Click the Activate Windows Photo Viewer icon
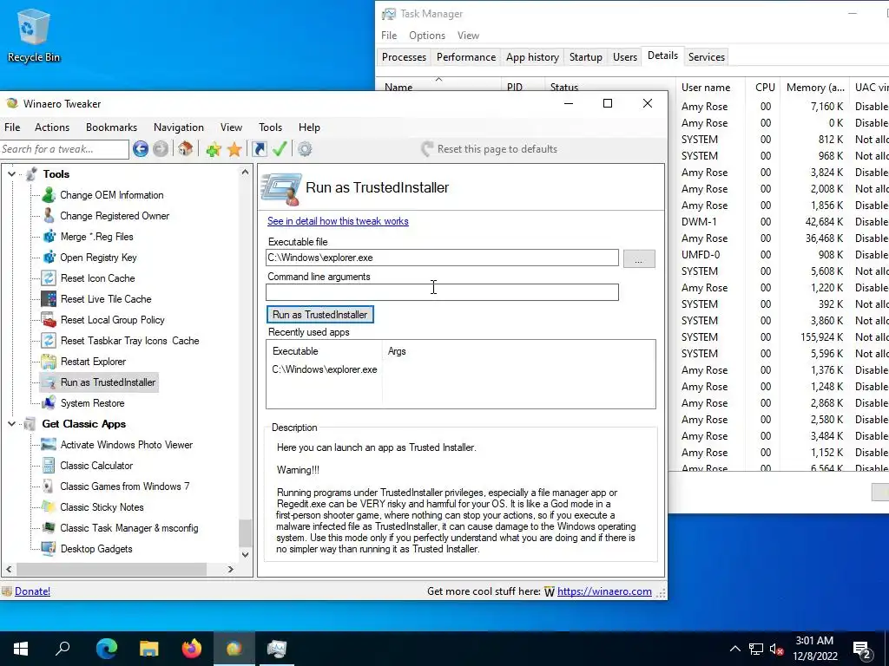Viewport: 889px width, 666px height. pos(49,445)
